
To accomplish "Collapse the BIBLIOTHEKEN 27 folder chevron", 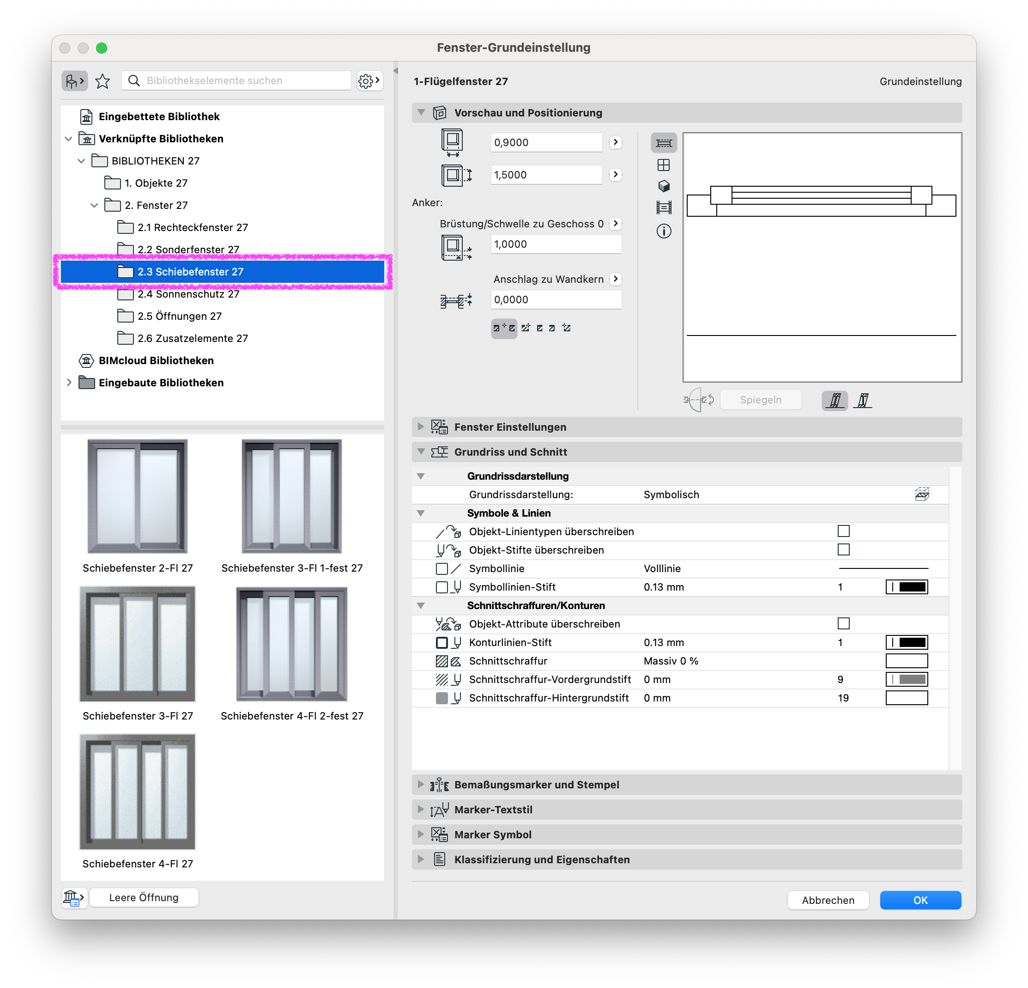I will [81, 161].
